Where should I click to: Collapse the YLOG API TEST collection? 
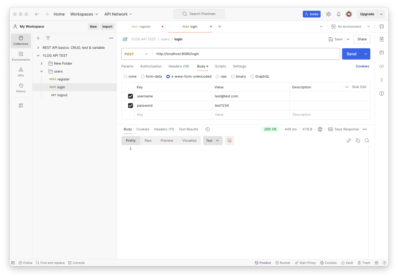click(38, 56)
